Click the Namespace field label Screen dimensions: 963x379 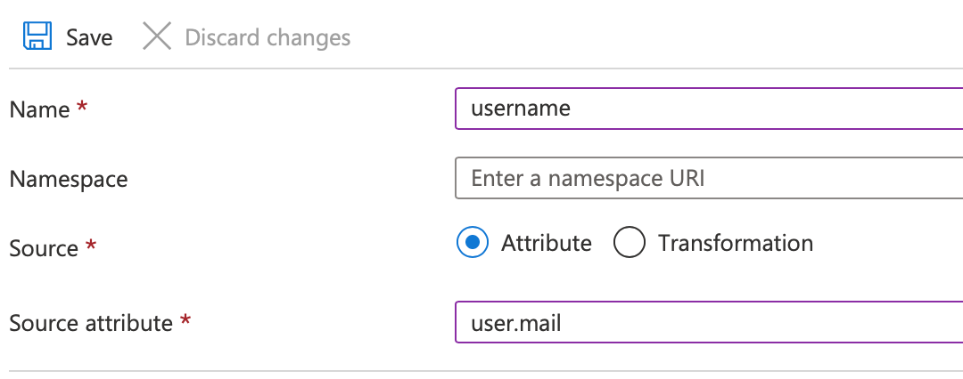pyautogui.click(x=69, y=179)
